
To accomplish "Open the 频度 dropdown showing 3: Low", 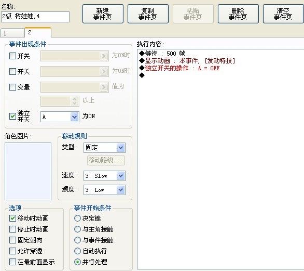I will 104,190.
